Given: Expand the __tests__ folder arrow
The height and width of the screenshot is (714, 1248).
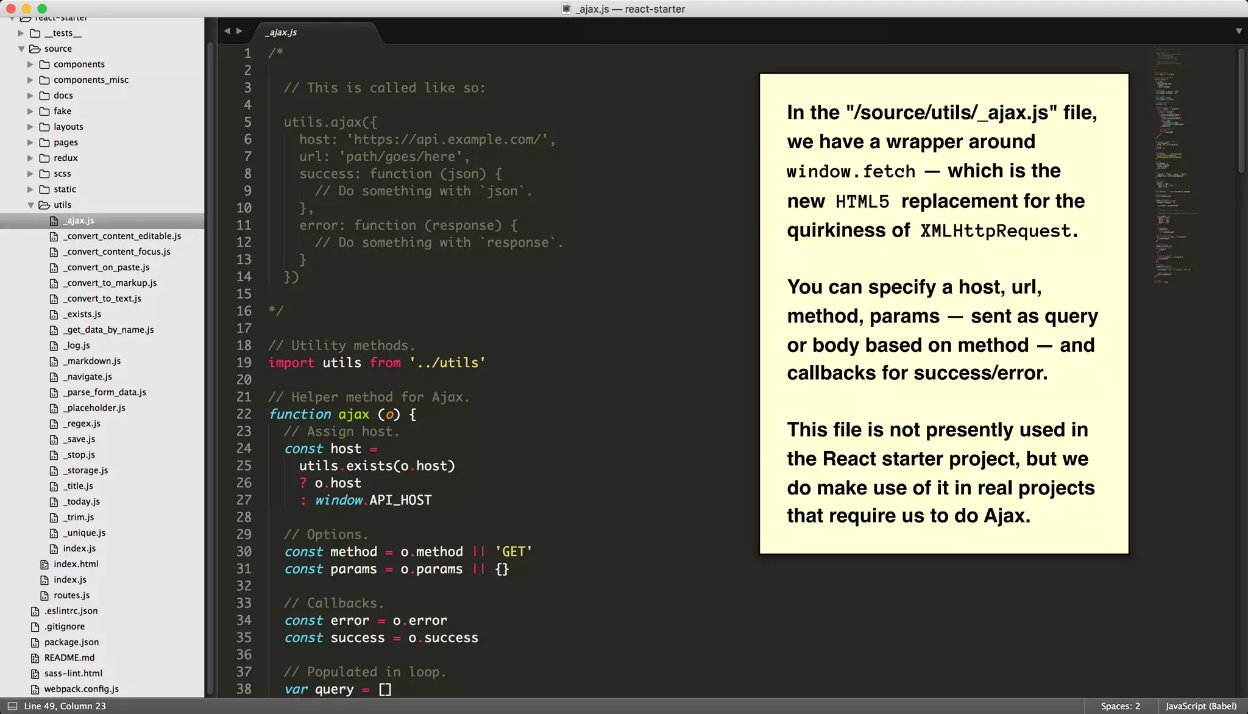Looking at the screenshot, I should 21,33.
